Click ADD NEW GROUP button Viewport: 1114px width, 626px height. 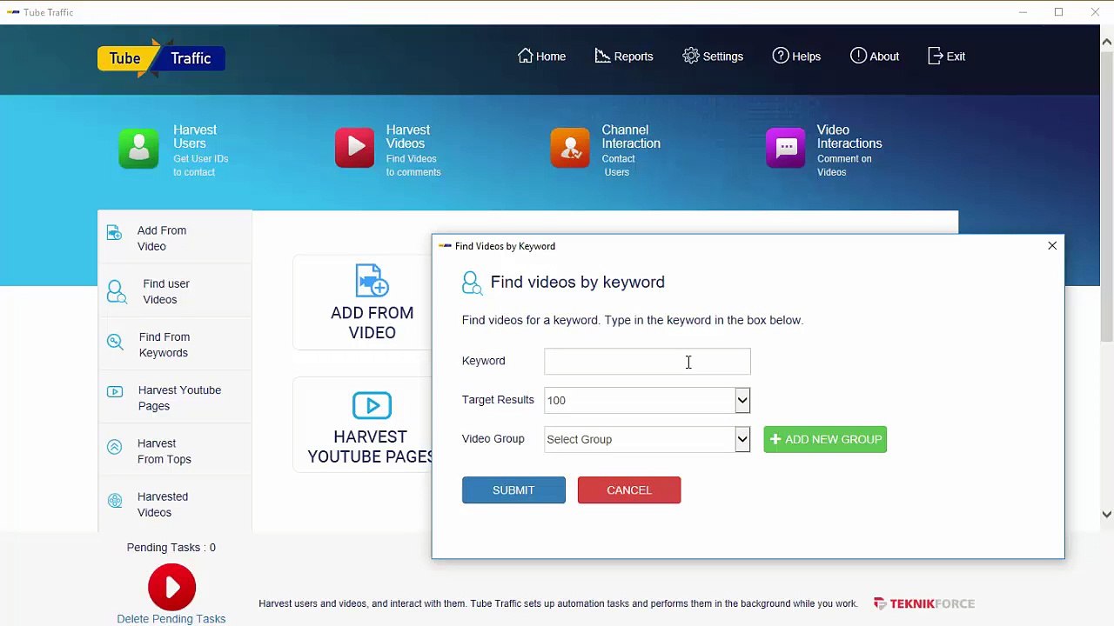(x=825, y=439)
